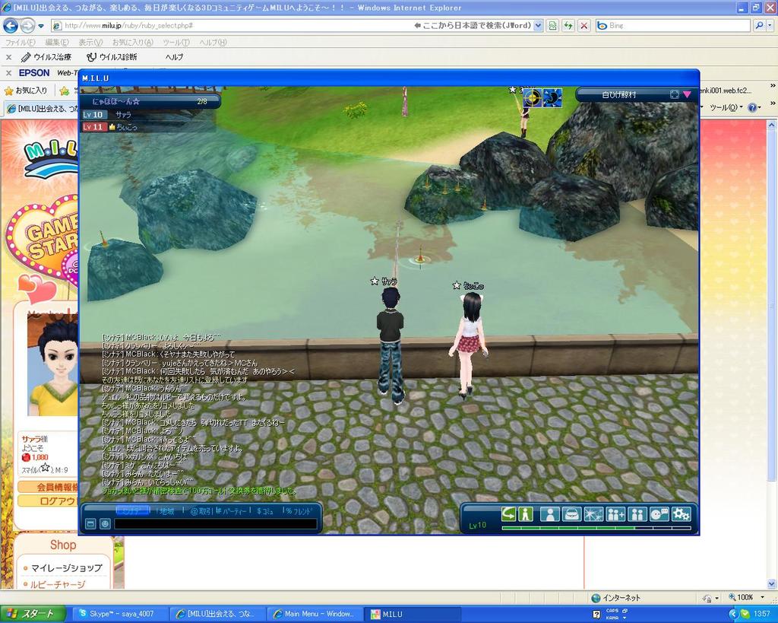The width and height of the screenshot is (778, 623).
Task: Click the マイレージショップ link
Action: [65, 567]
